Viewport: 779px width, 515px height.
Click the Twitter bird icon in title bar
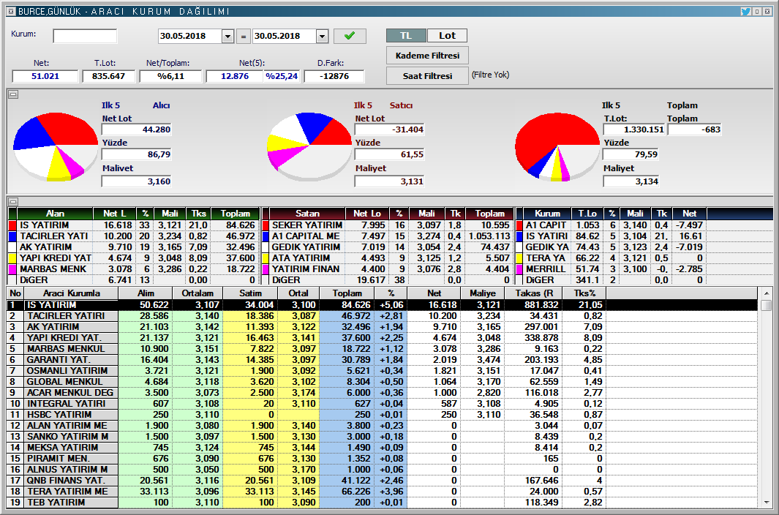[745, 11]
